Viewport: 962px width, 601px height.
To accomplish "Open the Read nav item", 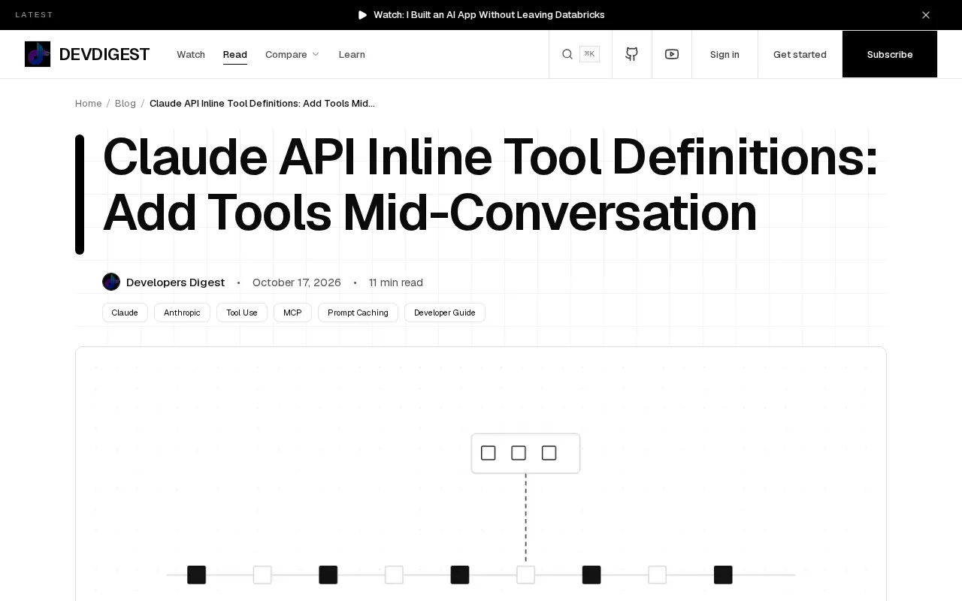I will pos(235,54).
